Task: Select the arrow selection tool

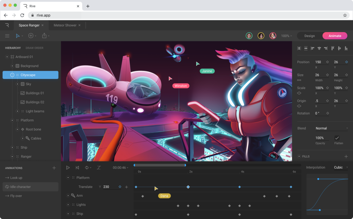Action: (x=18, y=36)
